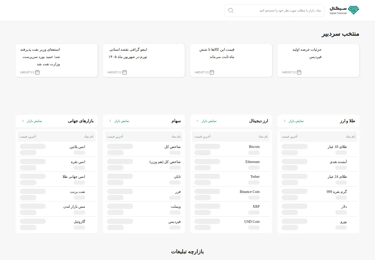Select the نفت برنت row

click(57, 194)
